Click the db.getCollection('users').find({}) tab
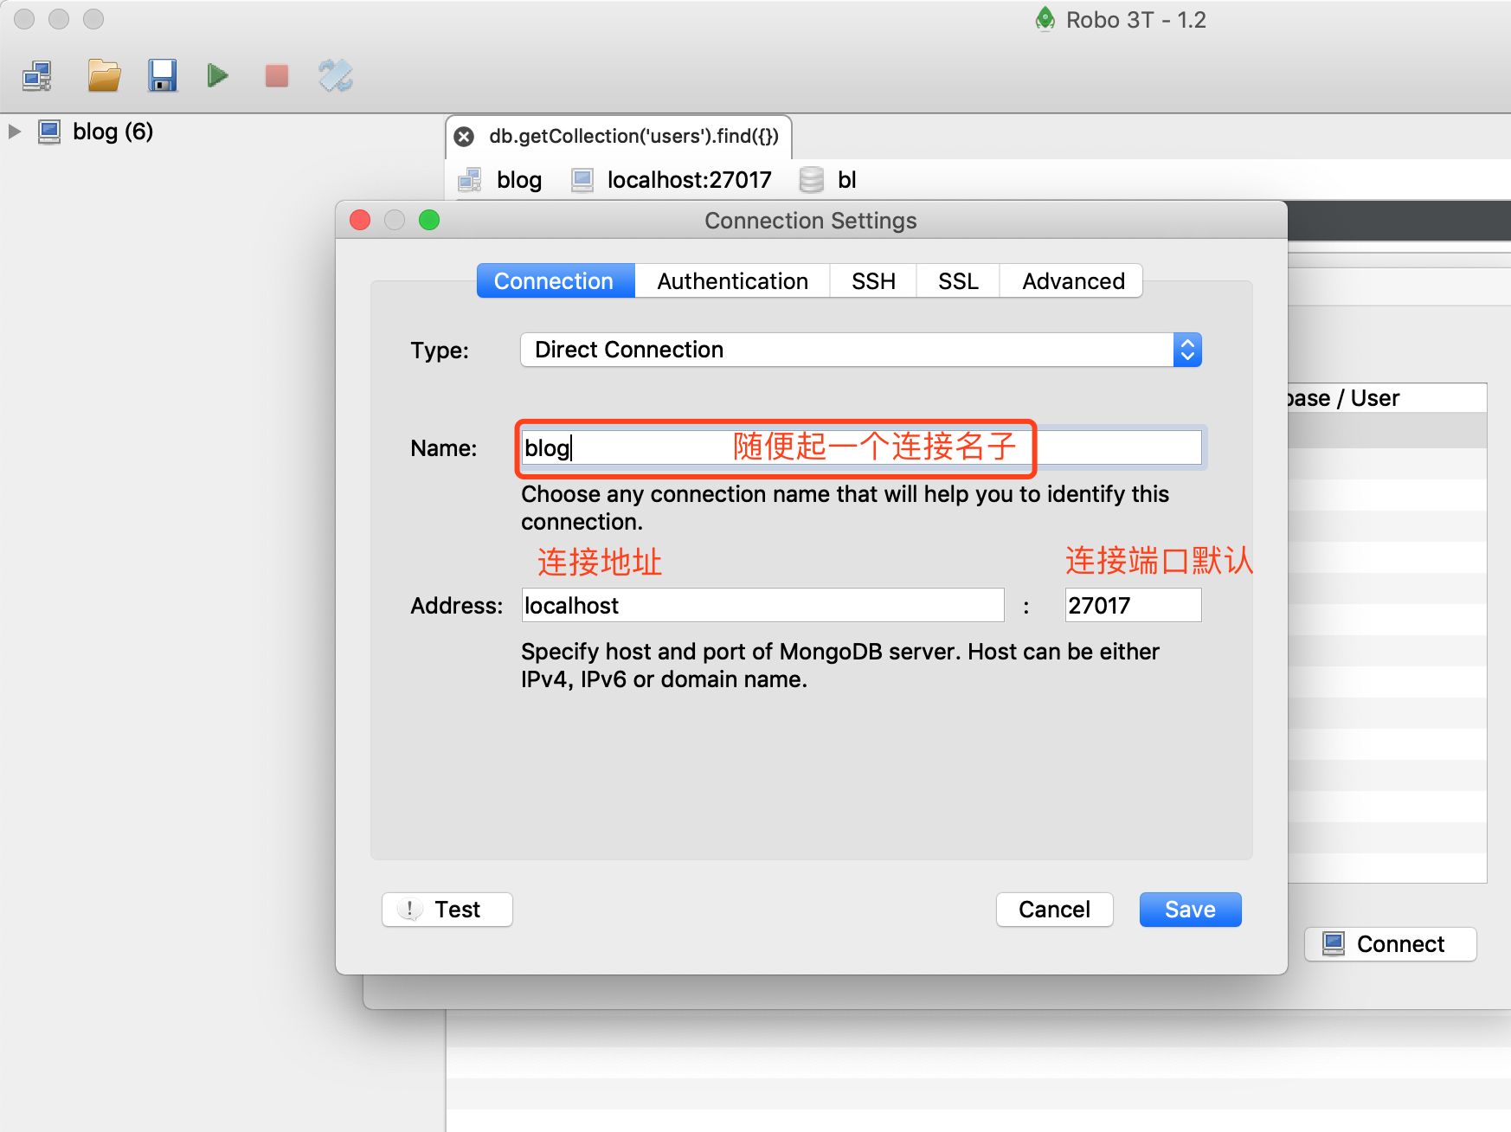The image size is (1511, 1132). tap(619, 137)
